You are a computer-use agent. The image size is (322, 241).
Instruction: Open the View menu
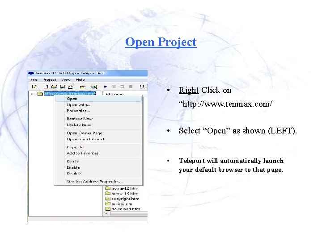click(66, 79)
